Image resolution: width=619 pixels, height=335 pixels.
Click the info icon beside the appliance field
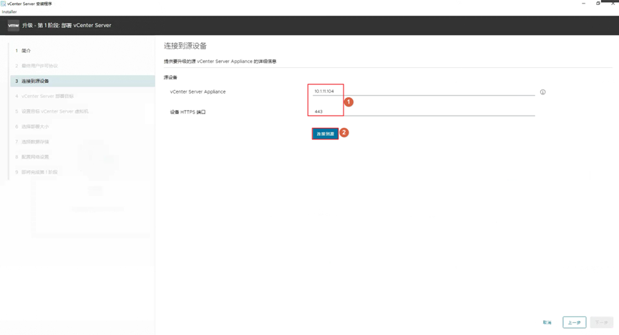coord(543,92)
